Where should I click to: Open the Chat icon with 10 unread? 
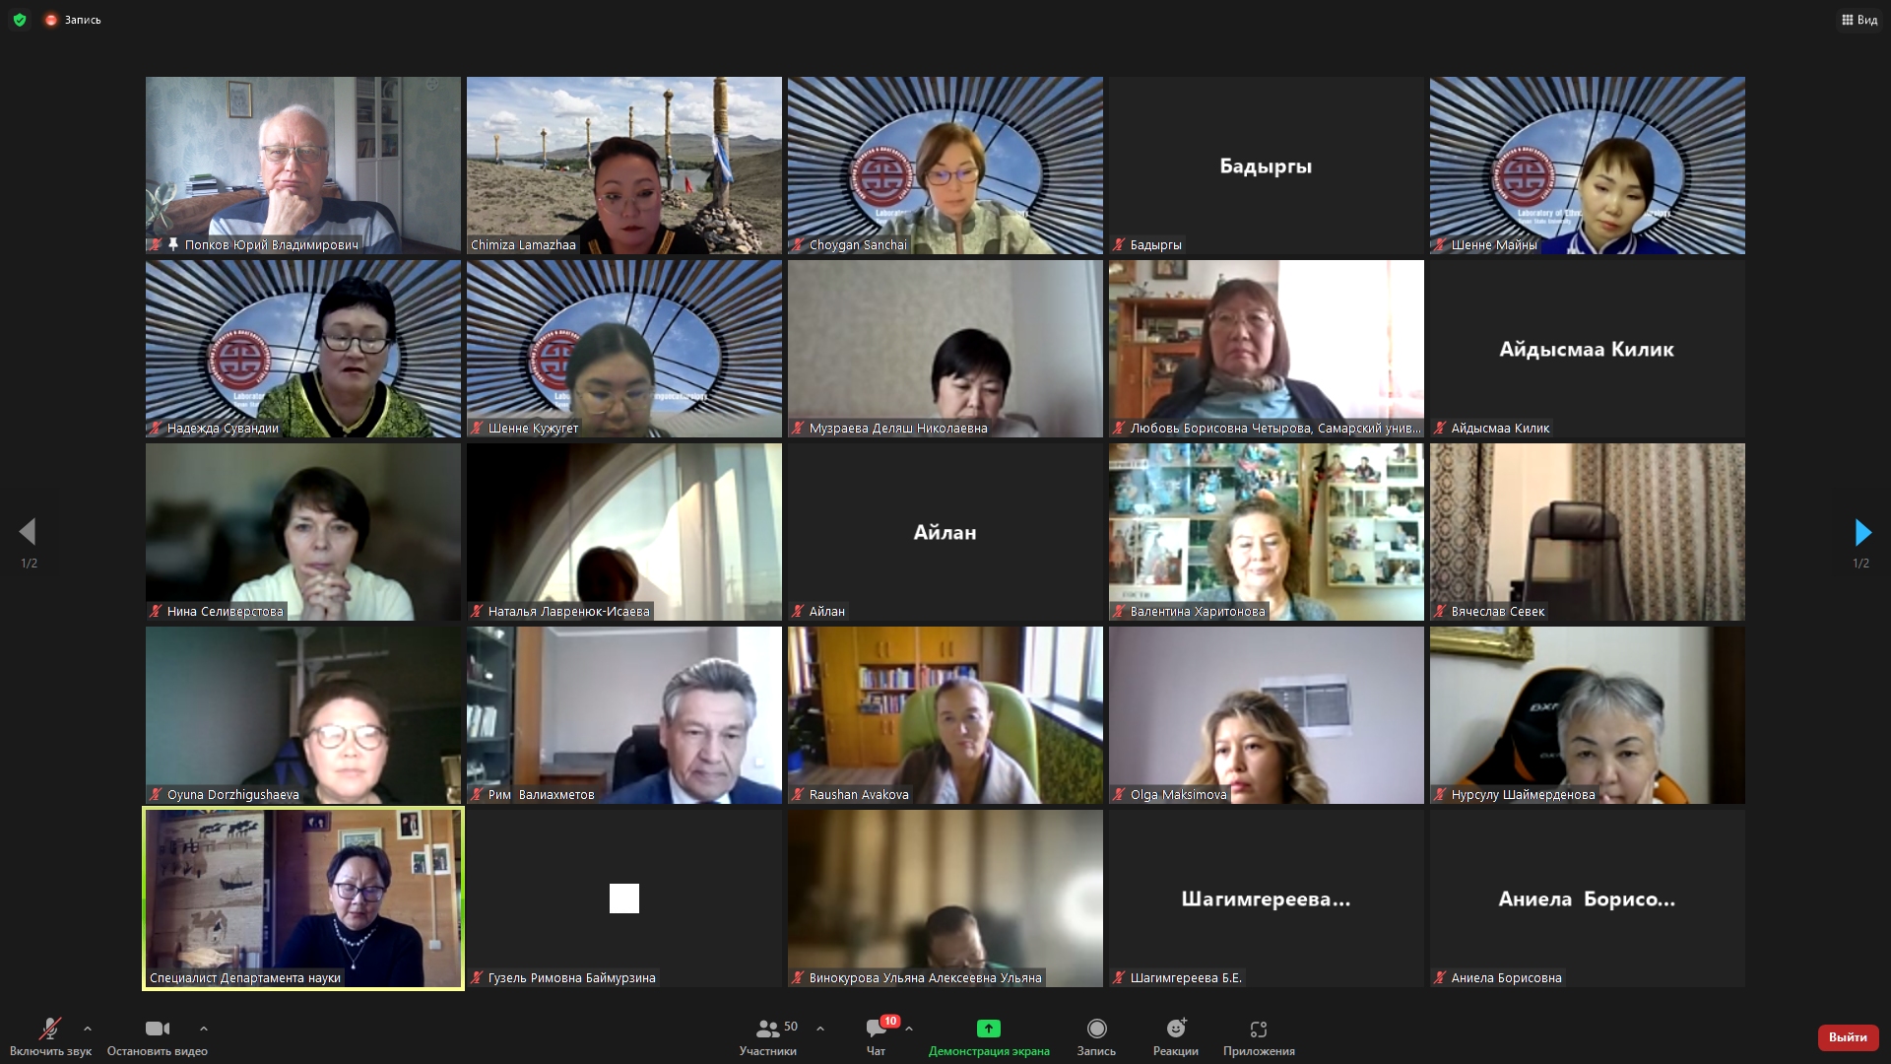[x=876, y=1030]
